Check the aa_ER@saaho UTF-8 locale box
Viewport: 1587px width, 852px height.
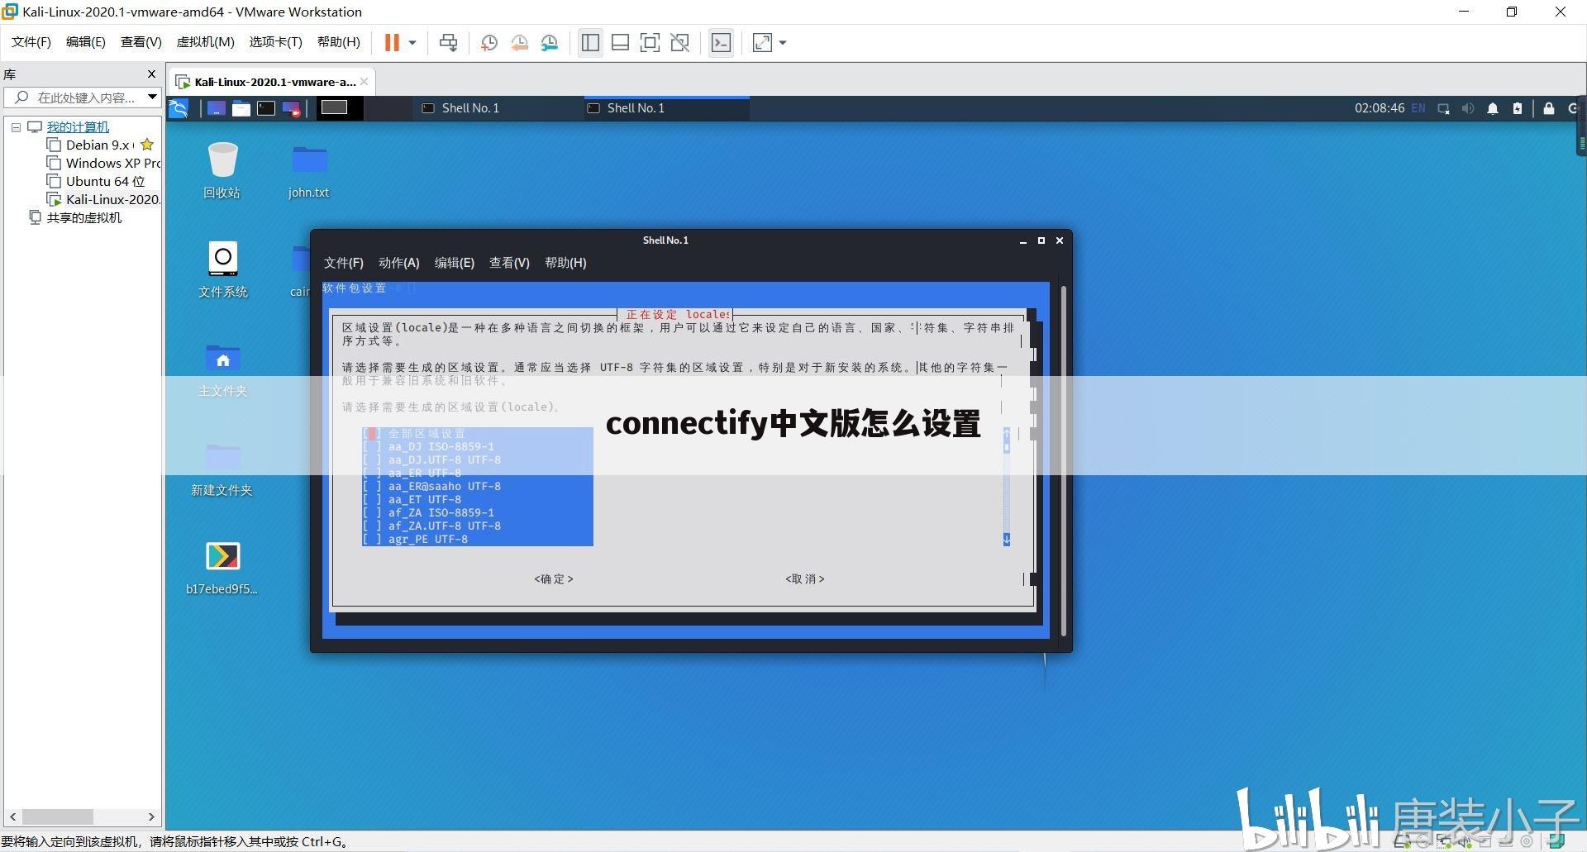(x=372, y=486)
